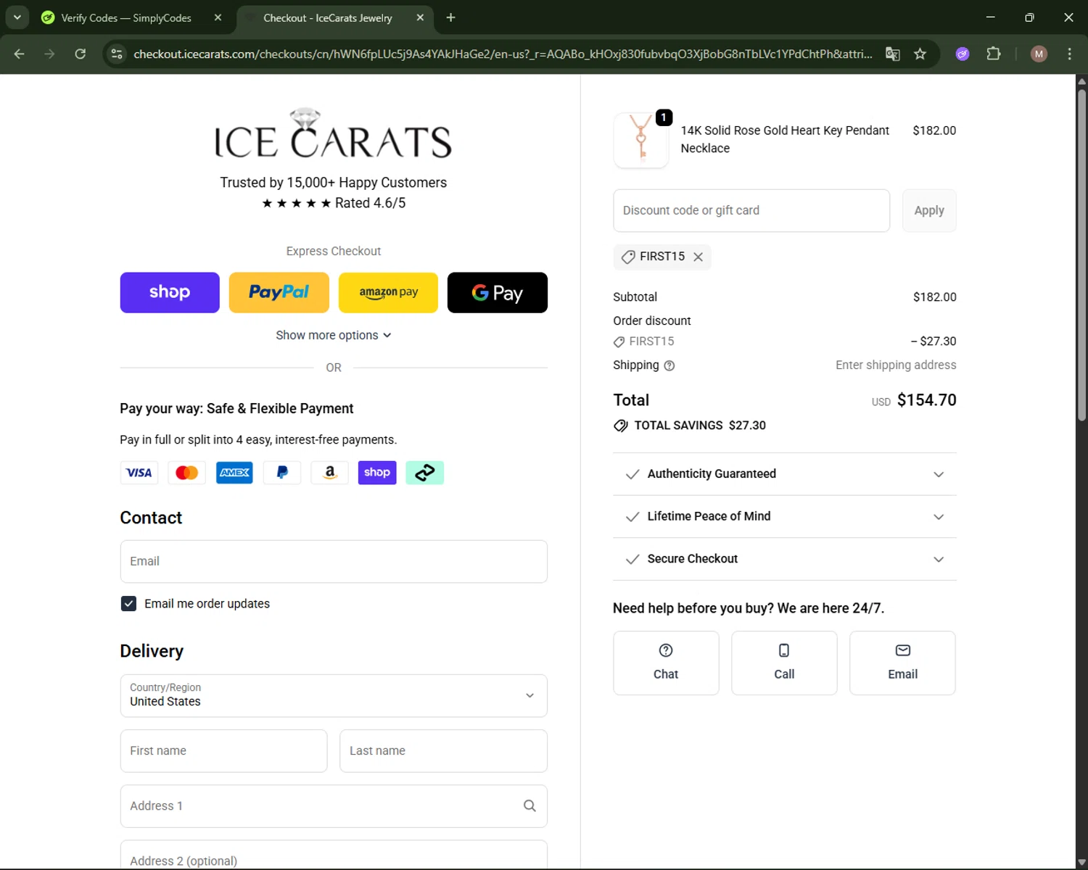The width and height of the screenshot is (1088, 870).
Task: Pay with Google Pay express button
Action: pyautogui.click(x=498, y=293)
